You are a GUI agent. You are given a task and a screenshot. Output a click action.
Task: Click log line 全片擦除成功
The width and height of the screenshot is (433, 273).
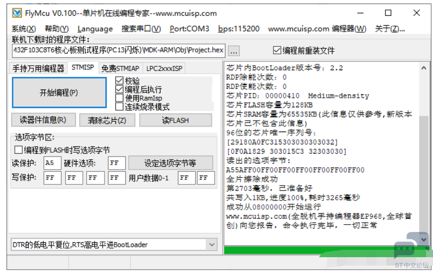pos(252,179)
